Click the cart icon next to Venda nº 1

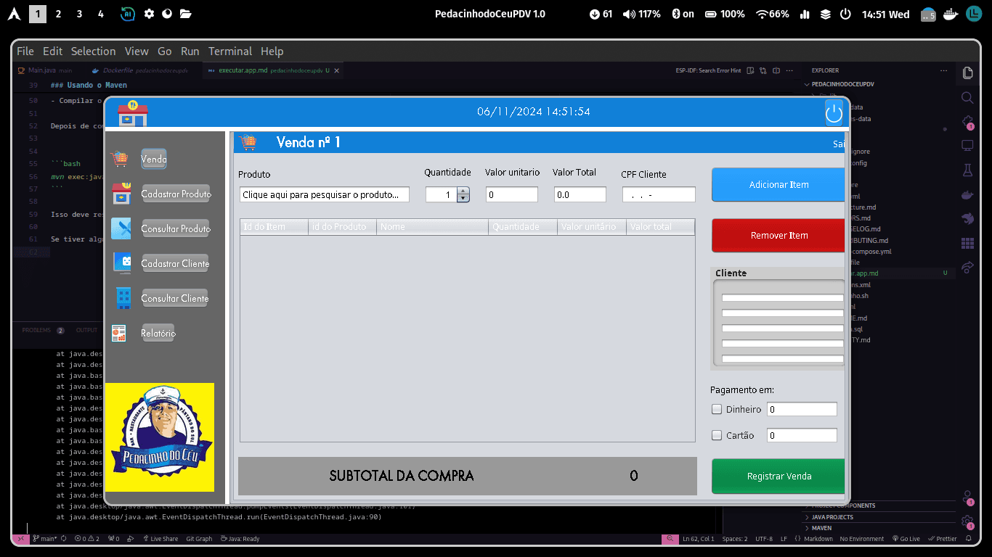coord(248,142)
